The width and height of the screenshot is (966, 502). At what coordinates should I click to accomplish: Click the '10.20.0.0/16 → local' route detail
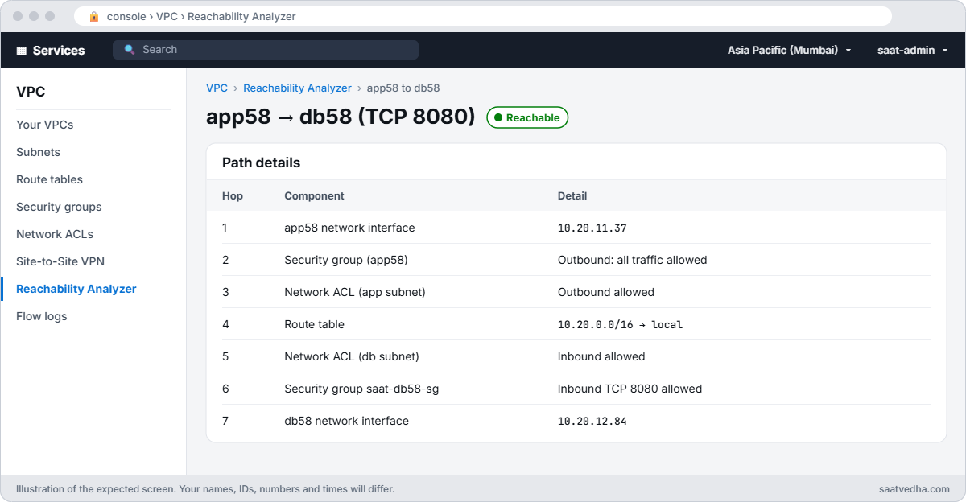point(620,324)
